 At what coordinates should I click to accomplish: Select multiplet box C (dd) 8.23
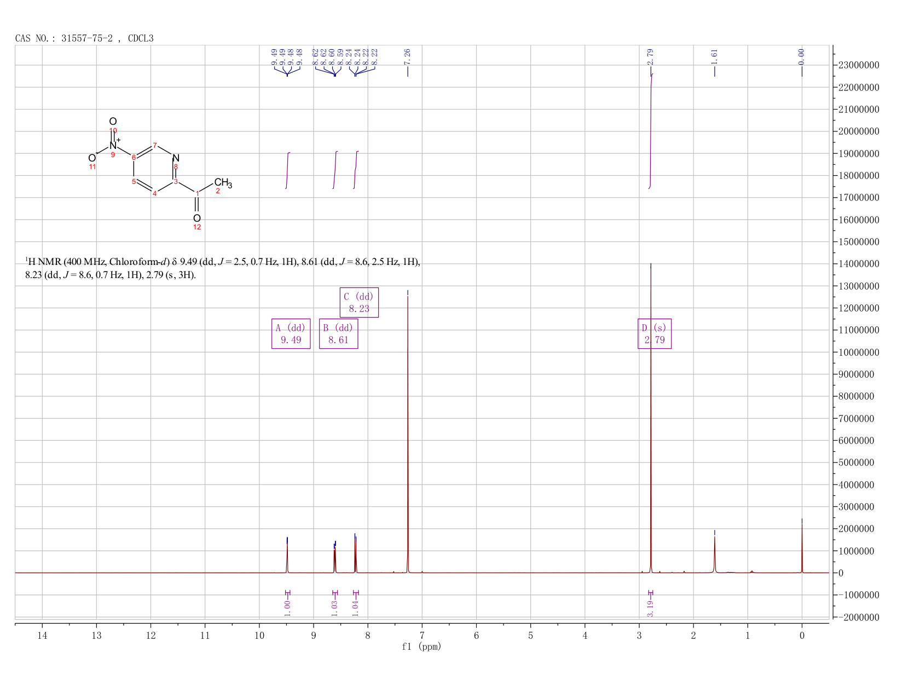(x=359, y=303)
